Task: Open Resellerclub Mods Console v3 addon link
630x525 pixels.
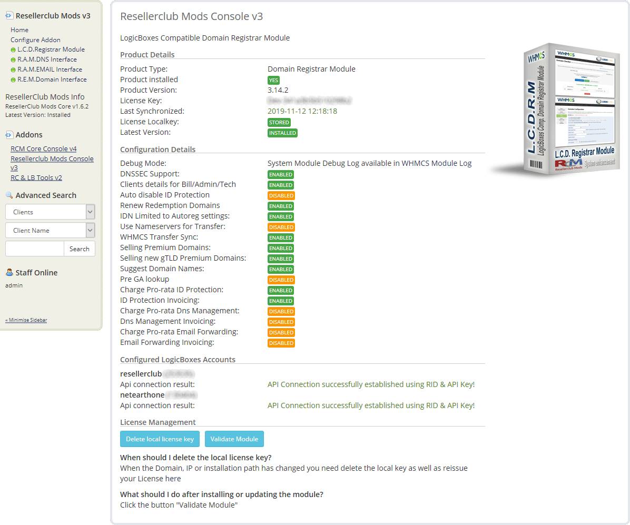Action: (x=52, y=163)
